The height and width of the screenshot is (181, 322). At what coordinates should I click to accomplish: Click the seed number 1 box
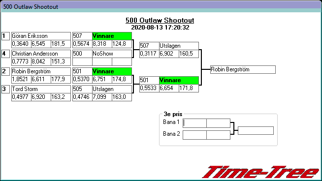pos(5,36)
